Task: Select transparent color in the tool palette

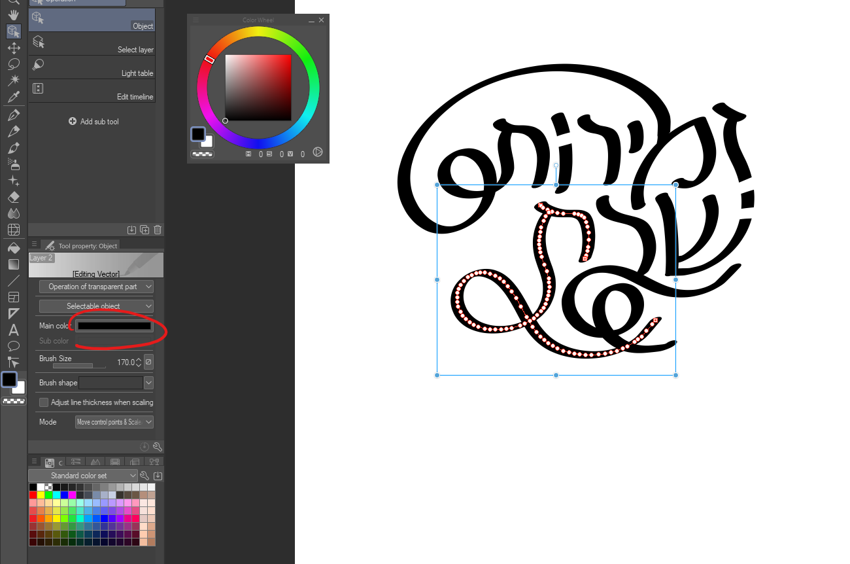Action: coord(14,401)
